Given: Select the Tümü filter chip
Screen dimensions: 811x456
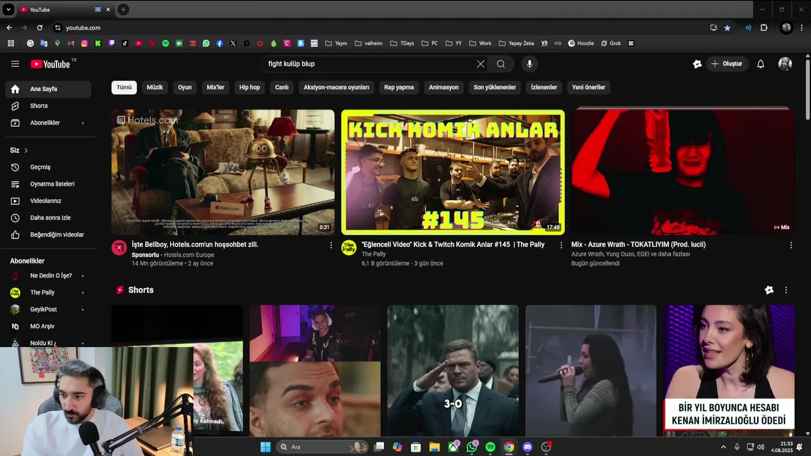Looking at the screenshot, I should [124, 87].
